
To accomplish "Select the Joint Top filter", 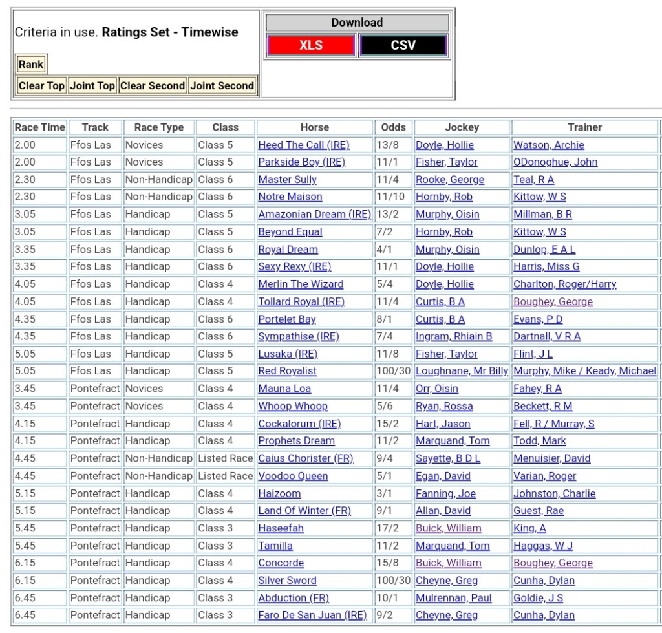I will [x=92, y=85].
